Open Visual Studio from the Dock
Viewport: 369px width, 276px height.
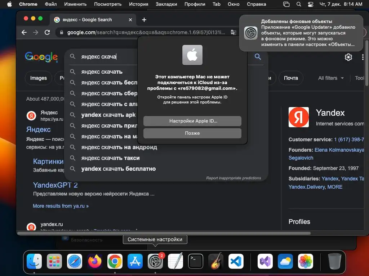[x=265, y=261]
